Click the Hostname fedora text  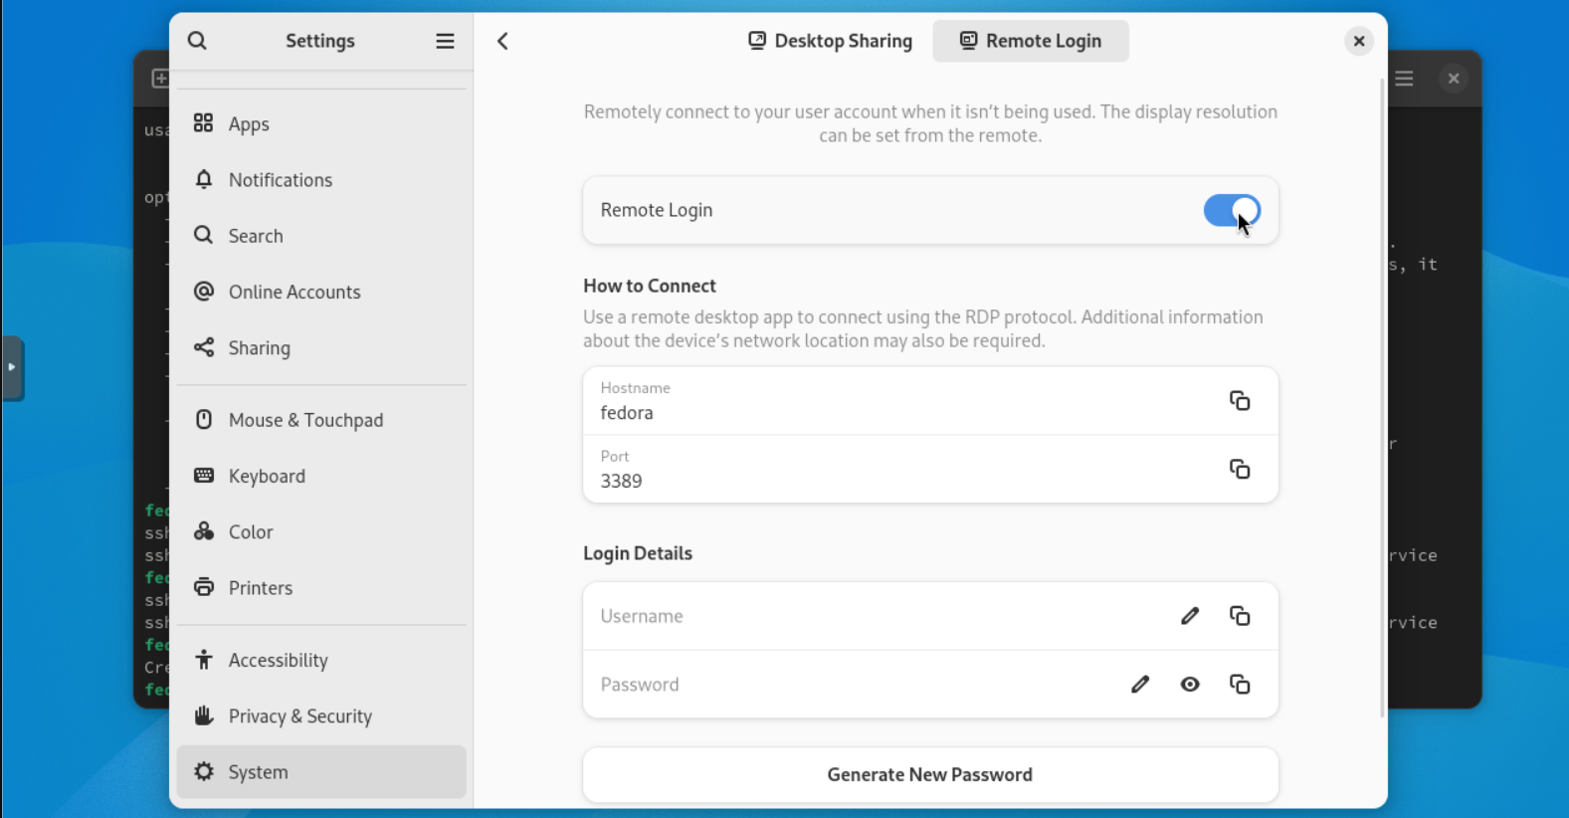tap(627, 413)
